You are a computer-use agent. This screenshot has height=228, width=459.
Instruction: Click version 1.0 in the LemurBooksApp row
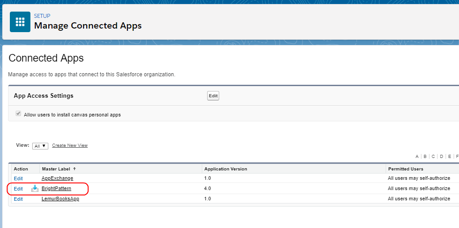tap(207, 199)
